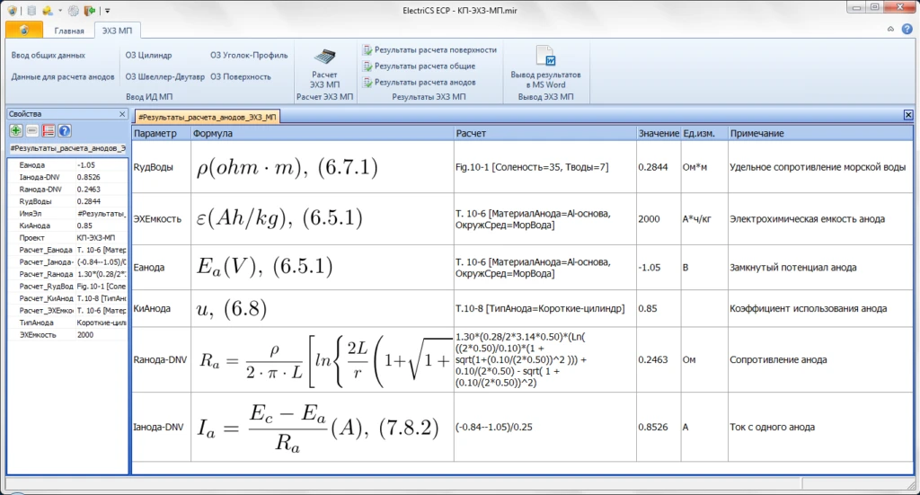This screenshot has height=495, width=920.
Task: Collapse the ribbon with the chevron arrow
Action: pos(890,30)
